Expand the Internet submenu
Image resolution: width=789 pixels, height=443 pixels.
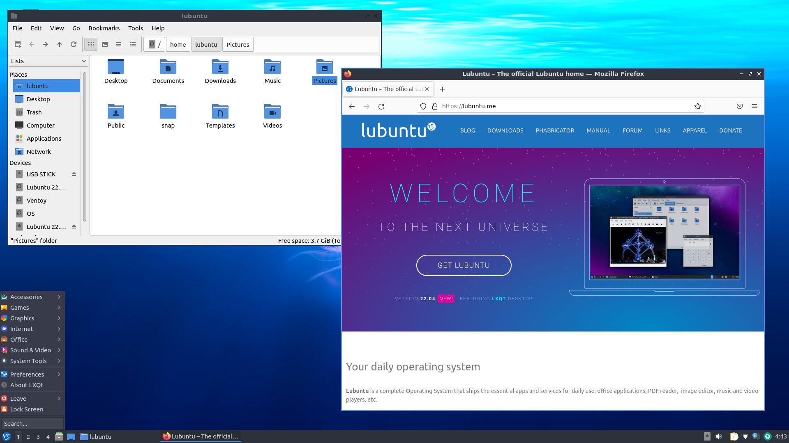(32, 329)
